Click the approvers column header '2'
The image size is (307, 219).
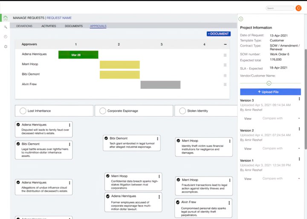(119, 44)
